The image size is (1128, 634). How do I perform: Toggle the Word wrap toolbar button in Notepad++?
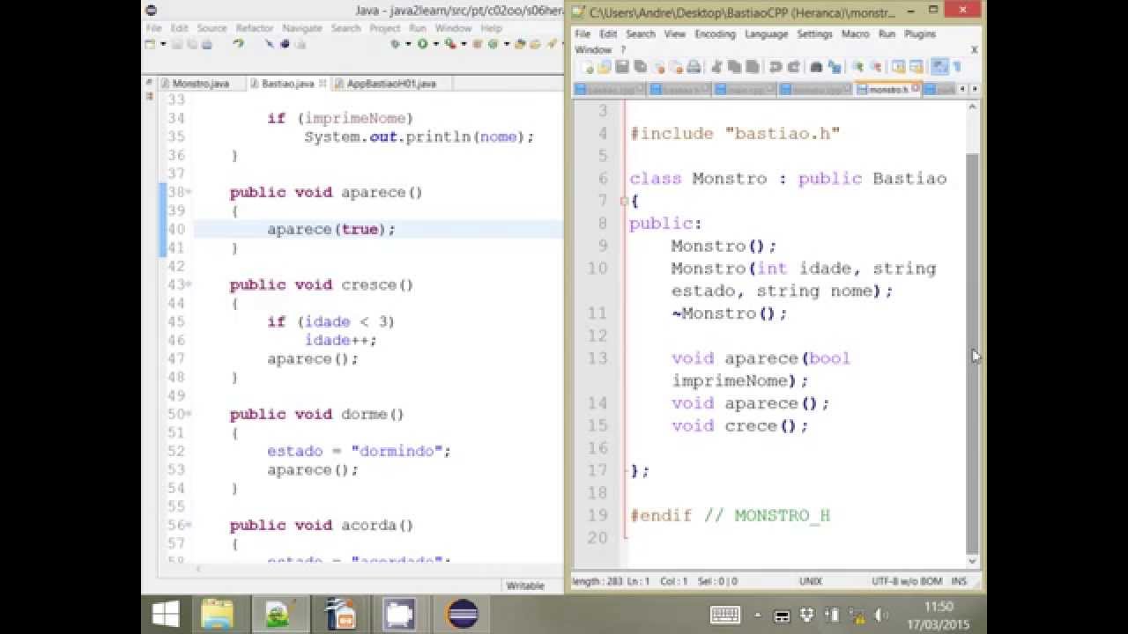(x=939, y=67)
